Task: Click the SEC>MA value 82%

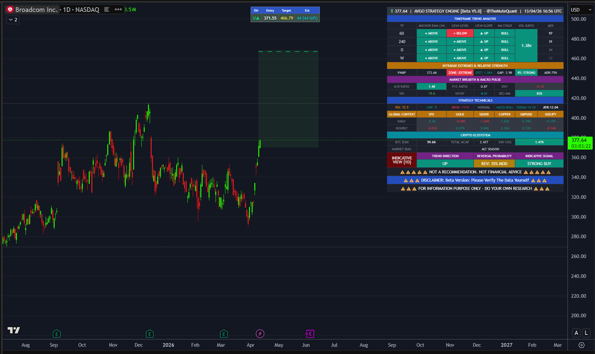Action: click(x=539, y=93)
